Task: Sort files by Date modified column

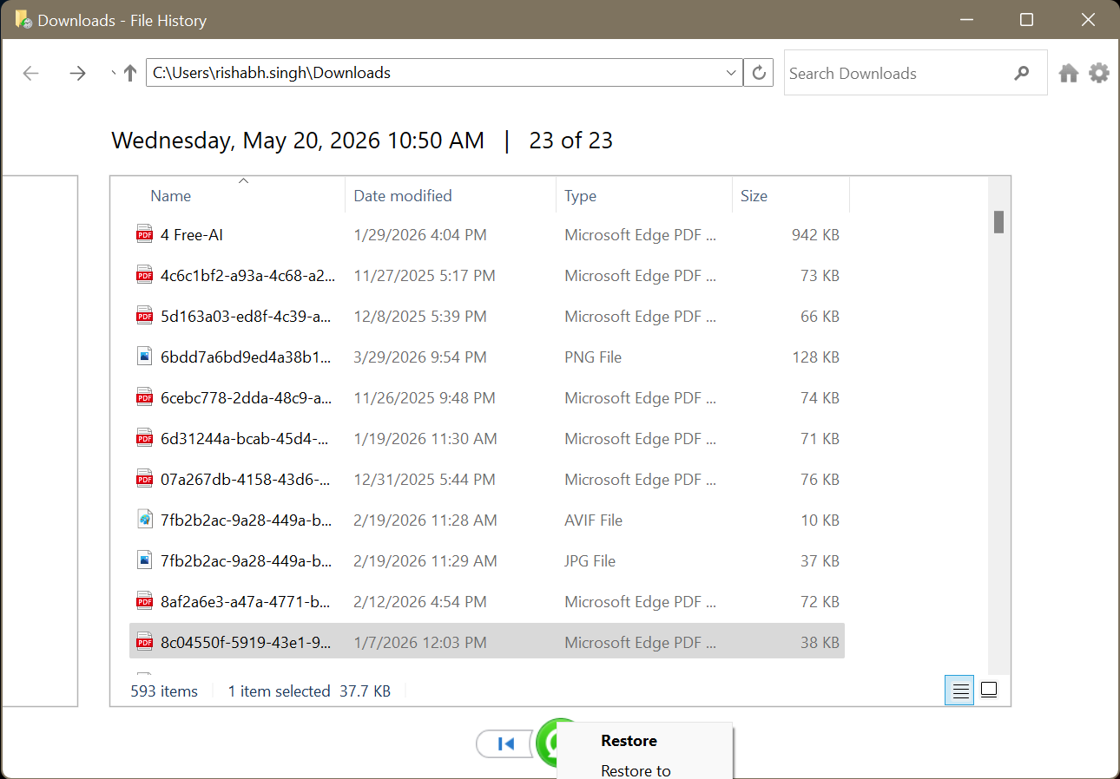Action: tap(403, 196)
